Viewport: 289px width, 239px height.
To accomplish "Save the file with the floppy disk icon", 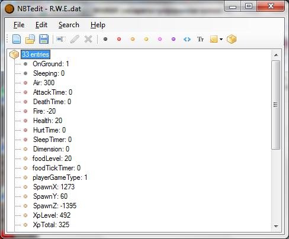I will (x=44, y=39).
